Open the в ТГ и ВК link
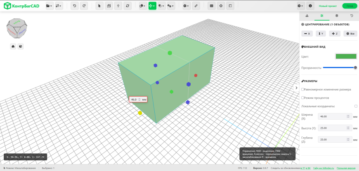The image size is (359, 171). (x=305, y=168)
